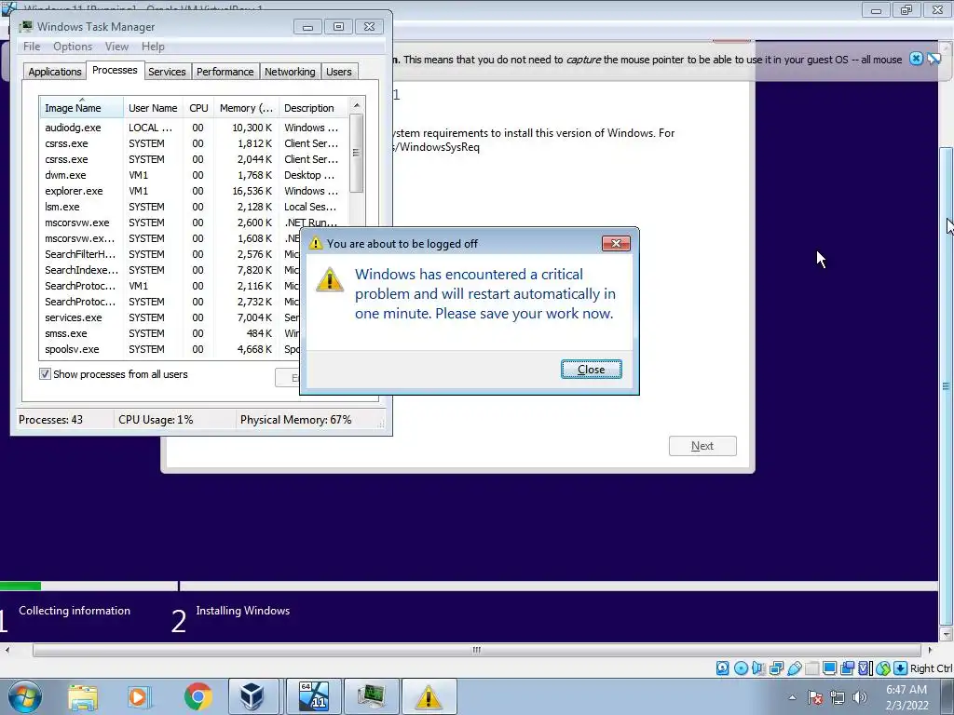Switch to the Performance tab

pos(225,72)
